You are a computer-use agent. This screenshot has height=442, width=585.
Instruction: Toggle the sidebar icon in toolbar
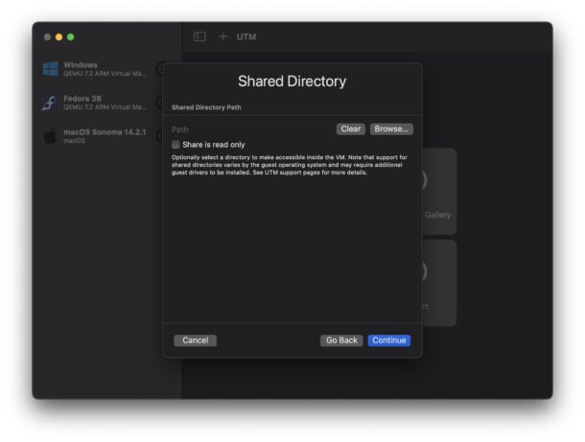tap(199, 36)
